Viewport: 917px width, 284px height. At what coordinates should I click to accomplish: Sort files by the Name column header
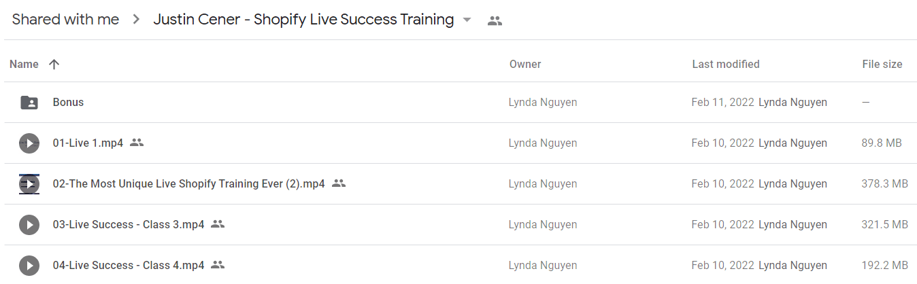pos(24,65)
